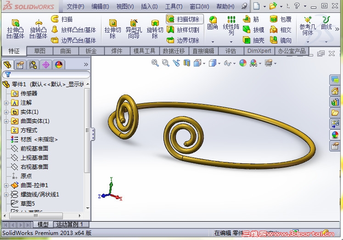
Task: Open the 曲线 curves tool
Action: click(326, 23)
